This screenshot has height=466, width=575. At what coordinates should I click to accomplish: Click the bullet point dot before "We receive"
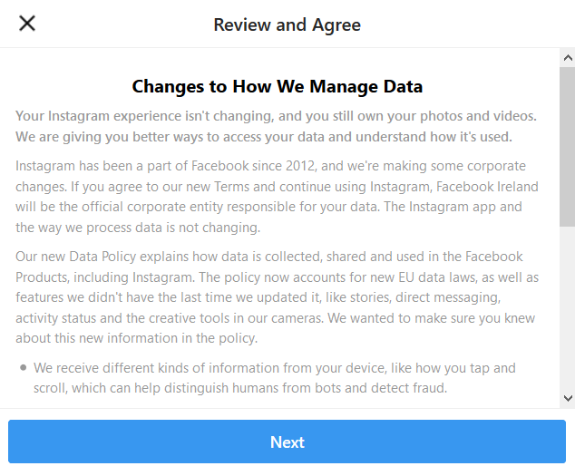pos(23,368)
